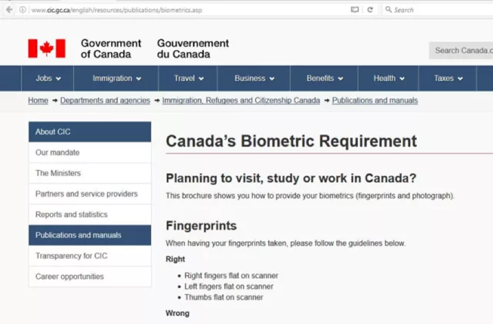Image resolution: width=493 pixels, height=324 pixels.
Task: Reload the page with the refresh icon
Action: [x=370, y=10]
